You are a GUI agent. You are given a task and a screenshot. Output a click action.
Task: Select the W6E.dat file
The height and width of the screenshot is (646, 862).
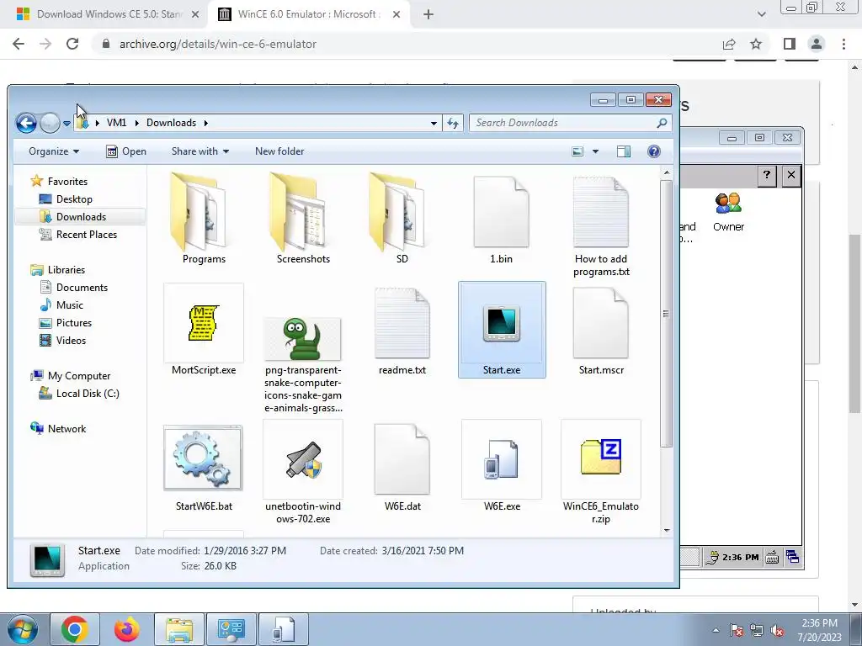coord(402,468)
